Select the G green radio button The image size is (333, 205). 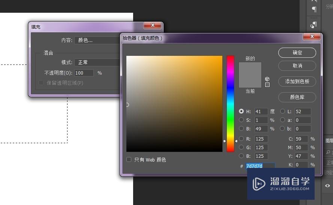(x=241, y=147)
